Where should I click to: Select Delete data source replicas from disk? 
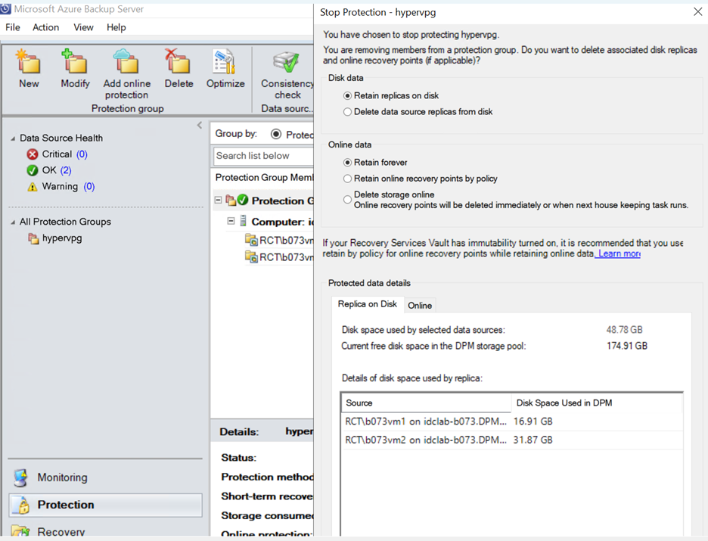click(347, 111)
